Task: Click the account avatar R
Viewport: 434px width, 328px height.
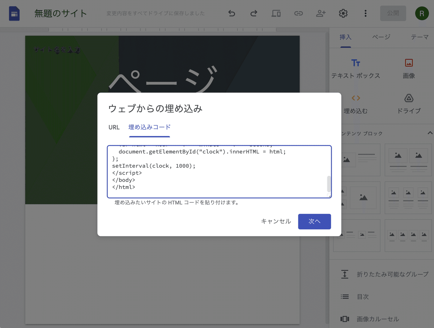Action: tap(422, 14)
